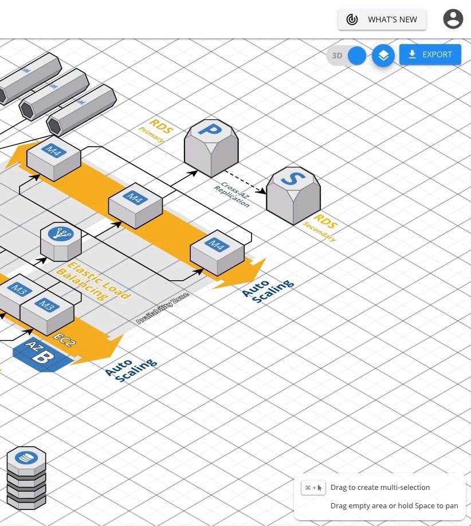Select the RDS Primary database node
The width and height of the screenshot is (471, 526).
point(211,148)
